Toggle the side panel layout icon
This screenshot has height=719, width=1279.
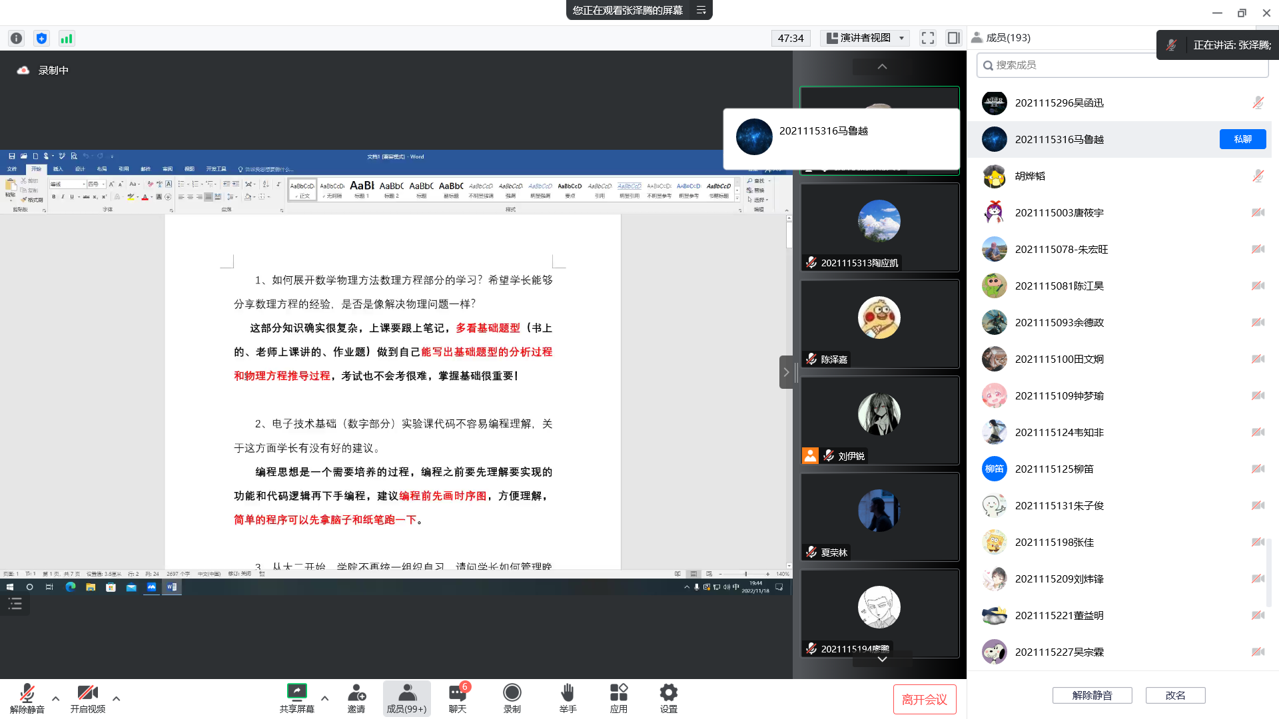click(x=954, y=38)
